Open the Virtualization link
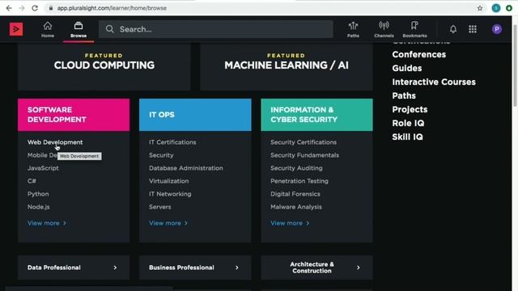Screen dimensions: 518x291 tap(169, 181)
